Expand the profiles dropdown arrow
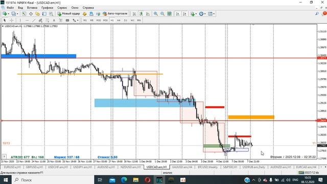 [x=17, y=14]
